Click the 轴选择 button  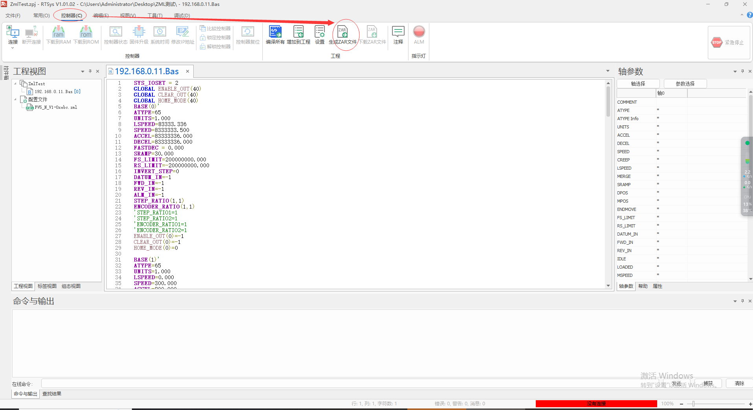click(x=638, y=84)
